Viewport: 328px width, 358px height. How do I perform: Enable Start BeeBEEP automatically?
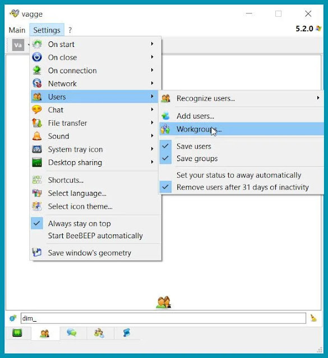[x=95, y=235]
